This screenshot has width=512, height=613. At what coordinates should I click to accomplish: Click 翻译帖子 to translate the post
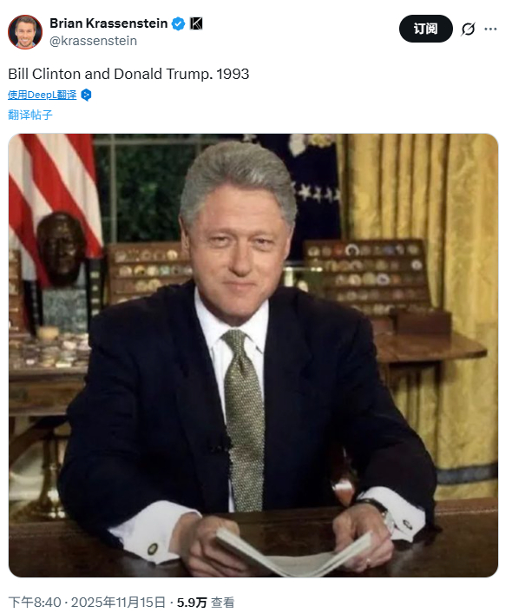pos(30,115)
